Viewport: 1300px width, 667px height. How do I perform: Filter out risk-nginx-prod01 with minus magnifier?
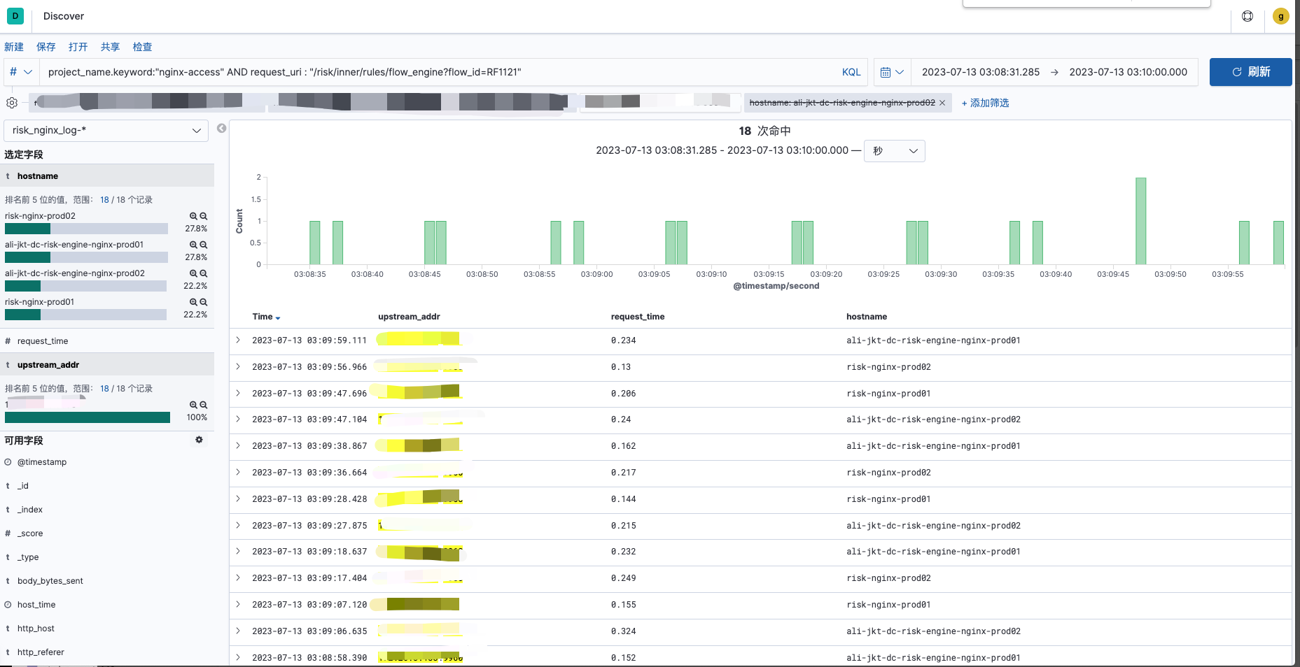204,303
